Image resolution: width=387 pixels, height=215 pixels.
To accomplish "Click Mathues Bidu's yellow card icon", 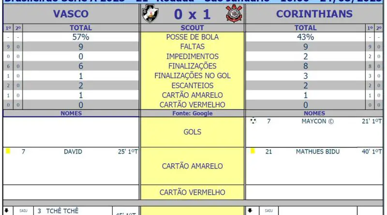I will [253, 151].
